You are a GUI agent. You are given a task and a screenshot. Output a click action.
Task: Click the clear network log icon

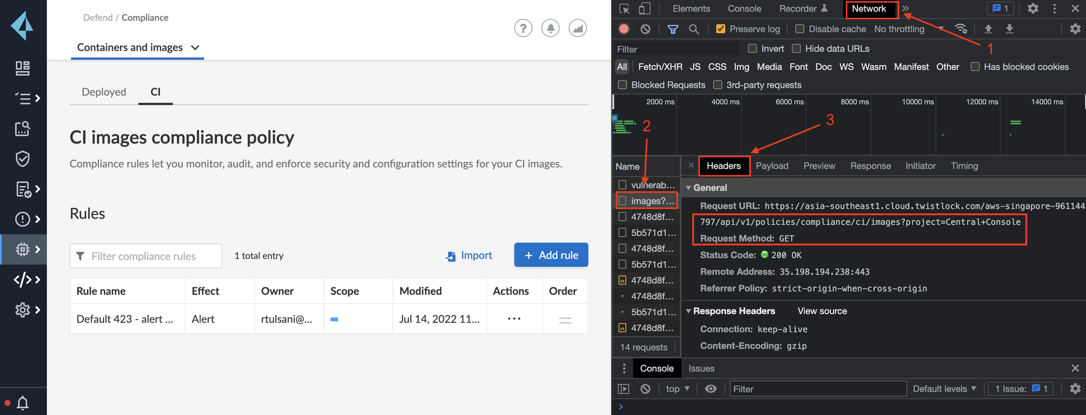[x=645, y=29]
